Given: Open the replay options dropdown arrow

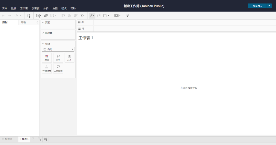Looking at the screenshot, I should [21, 16].
